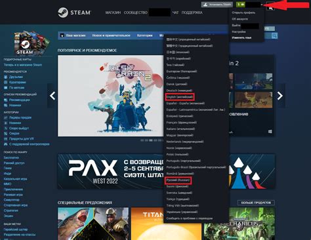
Task: Open 'Скоро выйдут' category link
Action: point(19,128)
